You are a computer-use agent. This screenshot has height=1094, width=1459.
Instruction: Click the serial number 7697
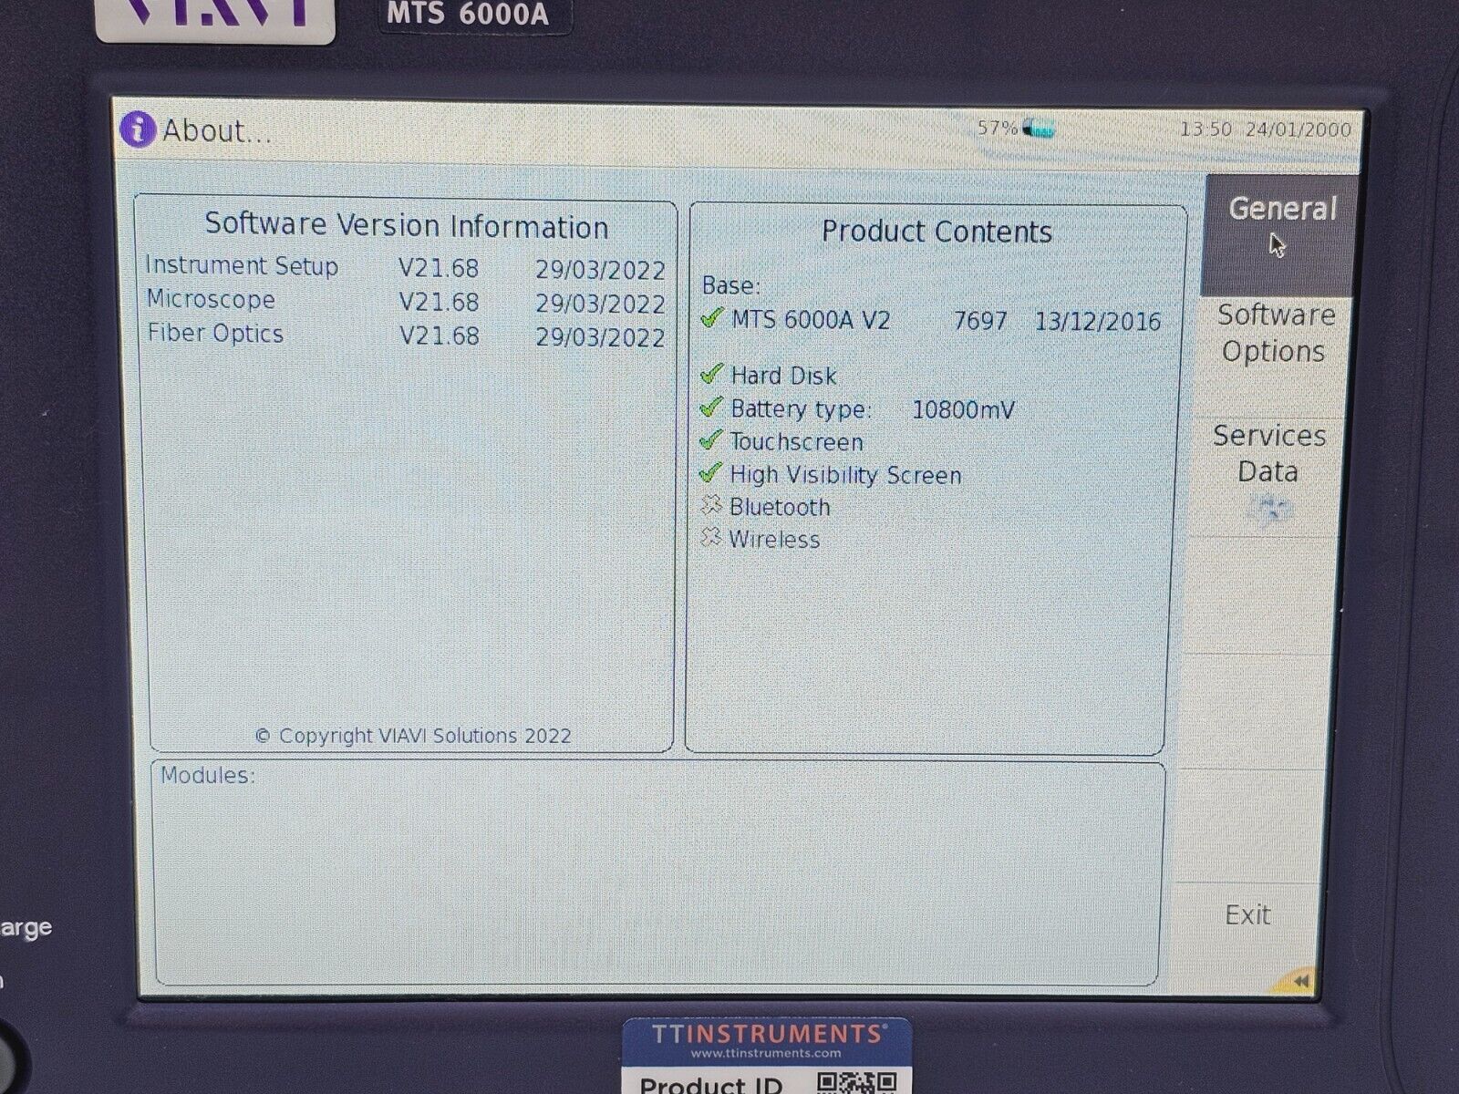click(980, 321)
